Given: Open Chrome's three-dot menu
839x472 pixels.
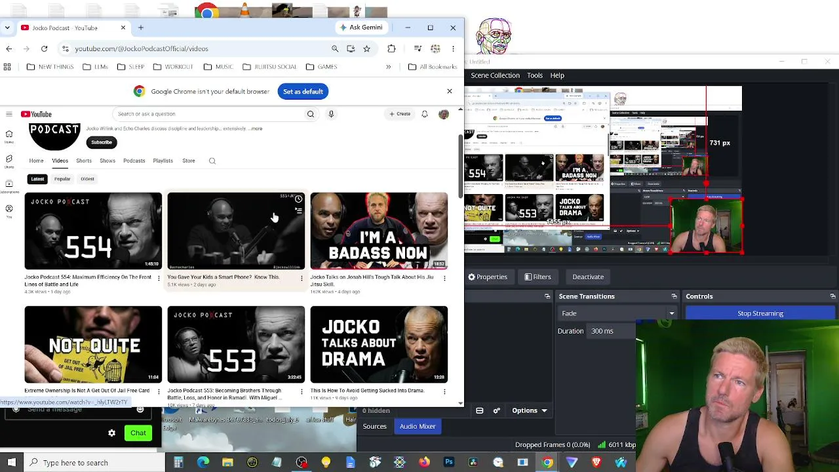Looking at the screenshot, I should (453, 49).
